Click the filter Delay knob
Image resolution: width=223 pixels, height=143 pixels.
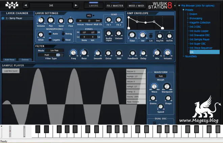click(143, 53)
